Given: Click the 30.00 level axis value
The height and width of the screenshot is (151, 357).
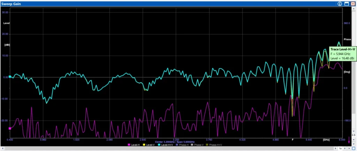Looking at the screenshot, I should tap(6, 12).
